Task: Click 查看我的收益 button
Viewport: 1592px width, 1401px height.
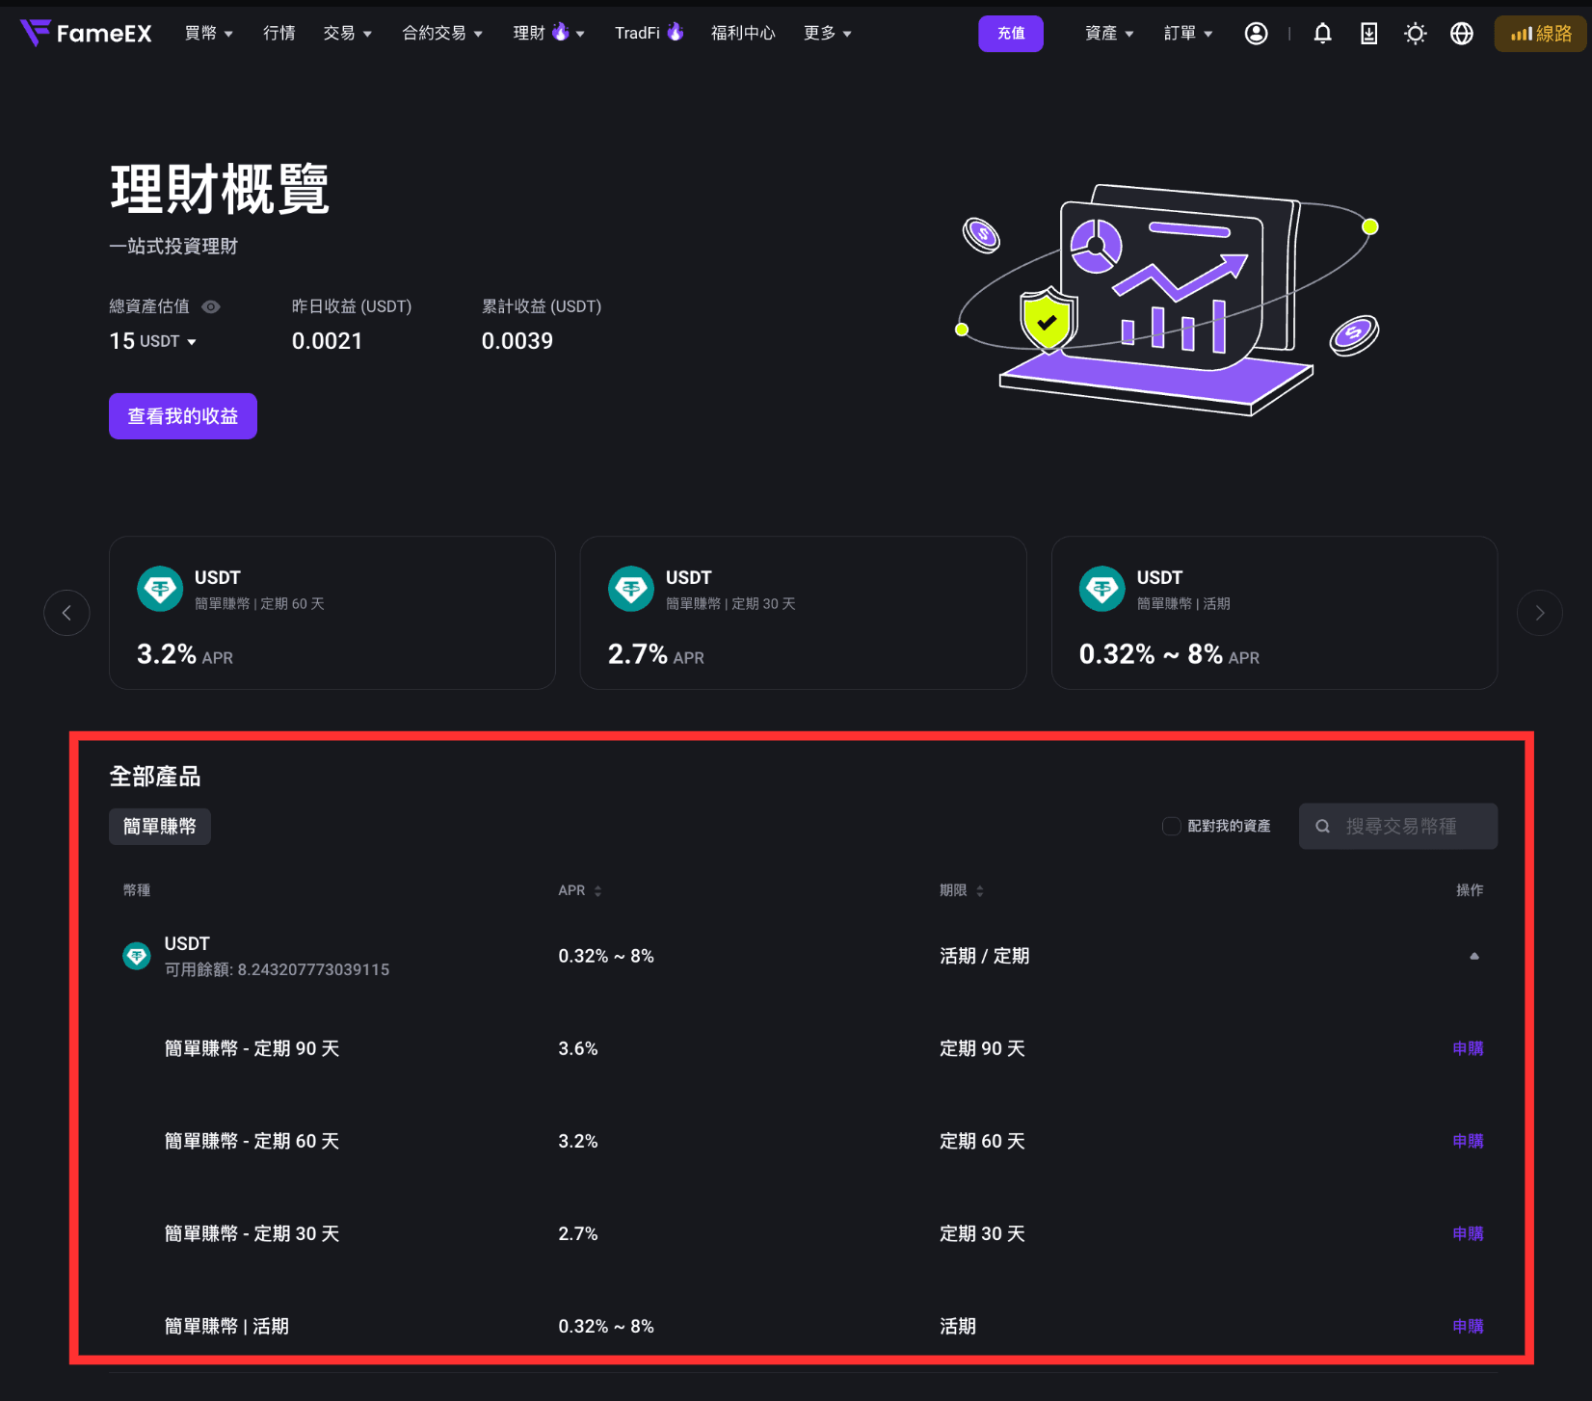Action: tap(183, 416)
